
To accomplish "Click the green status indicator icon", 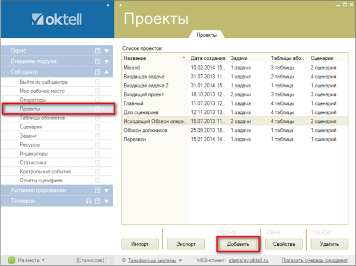I will point(11,260).
